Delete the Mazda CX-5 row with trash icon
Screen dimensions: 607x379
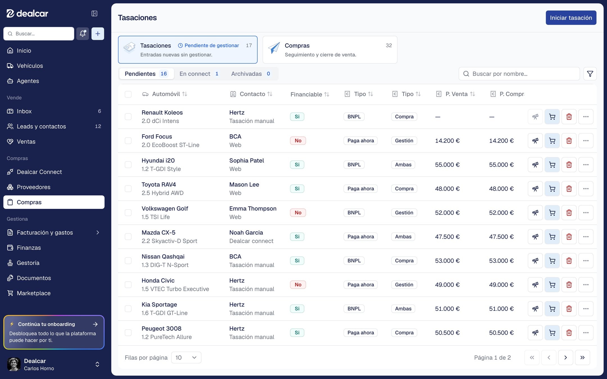coord(569,237)
